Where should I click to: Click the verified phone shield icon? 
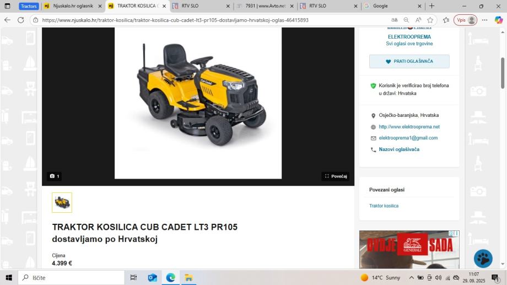coord(373,86)
